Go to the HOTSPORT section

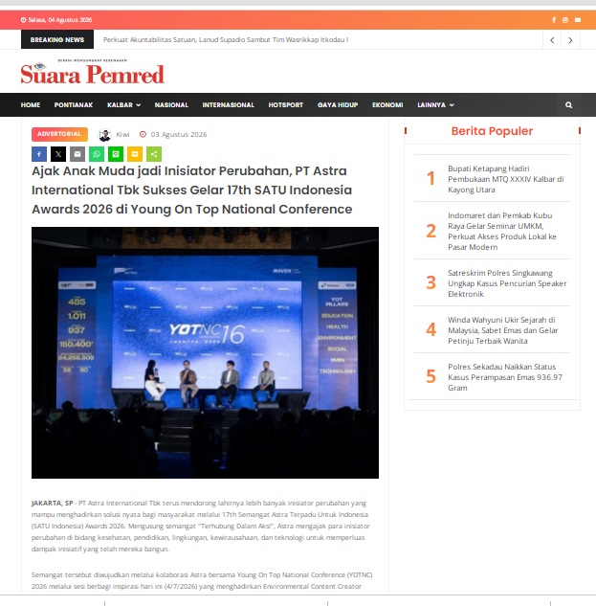pyautogui.click(x=286, y=104)
